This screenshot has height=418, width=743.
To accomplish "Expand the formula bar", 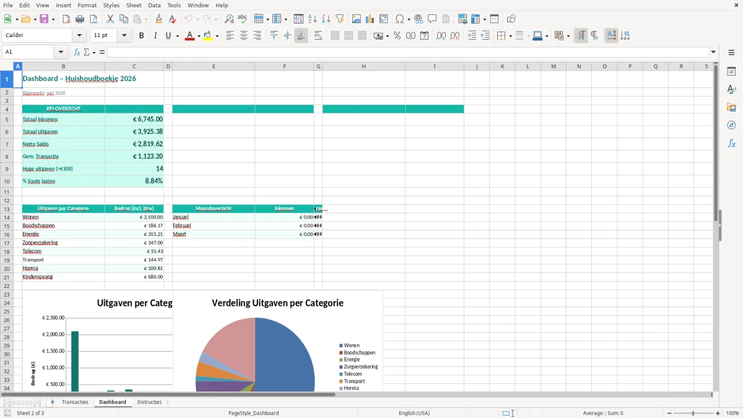I will pyautogui.click(x=713, y=52).
